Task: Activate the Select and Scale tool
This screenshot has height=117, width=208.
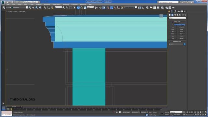Action: pos(85,8)
